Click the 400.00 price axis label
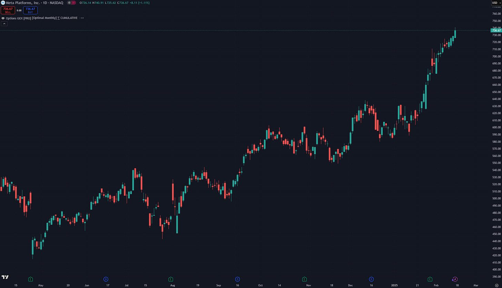 click(x=496, y=269)
